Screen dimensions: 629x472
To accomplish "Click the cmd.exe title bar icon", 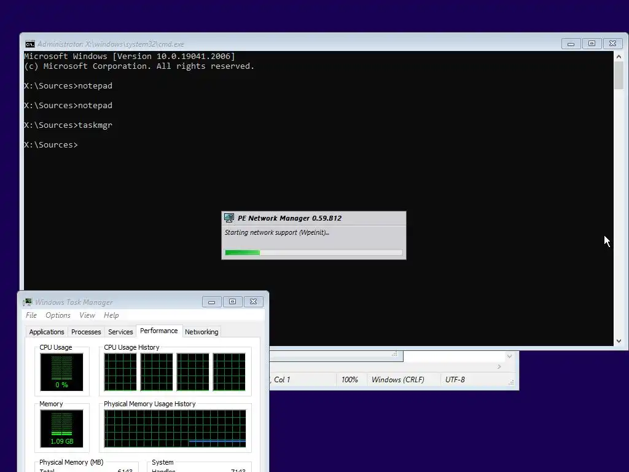I will [x=29, y=44].
